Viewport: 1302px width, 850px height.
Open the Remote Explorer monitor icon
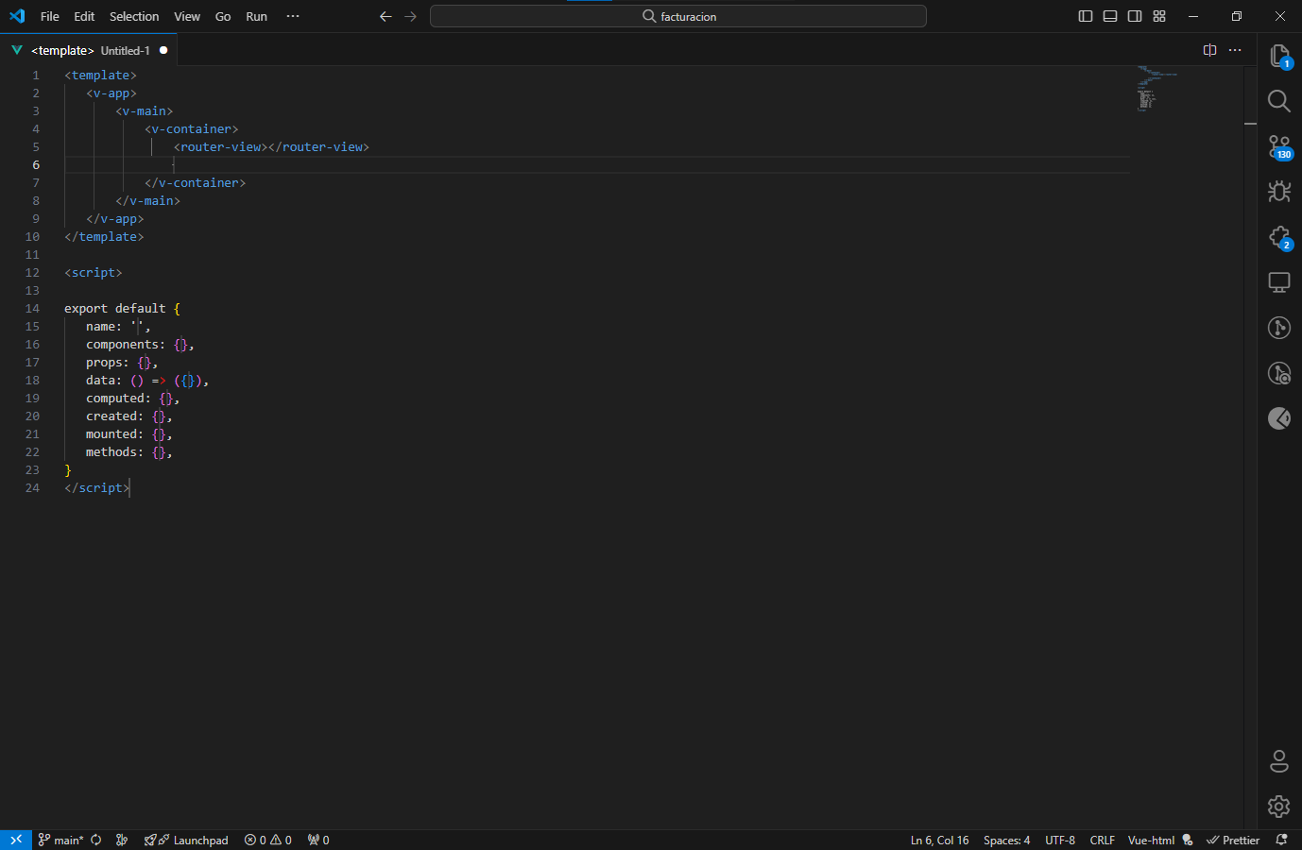click(x=1279, y=282)
